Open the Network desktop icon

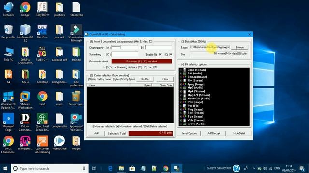(x=8, y=10)
